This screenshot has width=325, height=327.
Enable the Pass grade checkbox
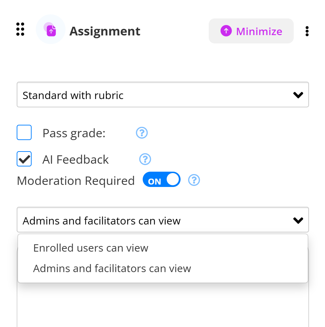[x=24, y=133]
